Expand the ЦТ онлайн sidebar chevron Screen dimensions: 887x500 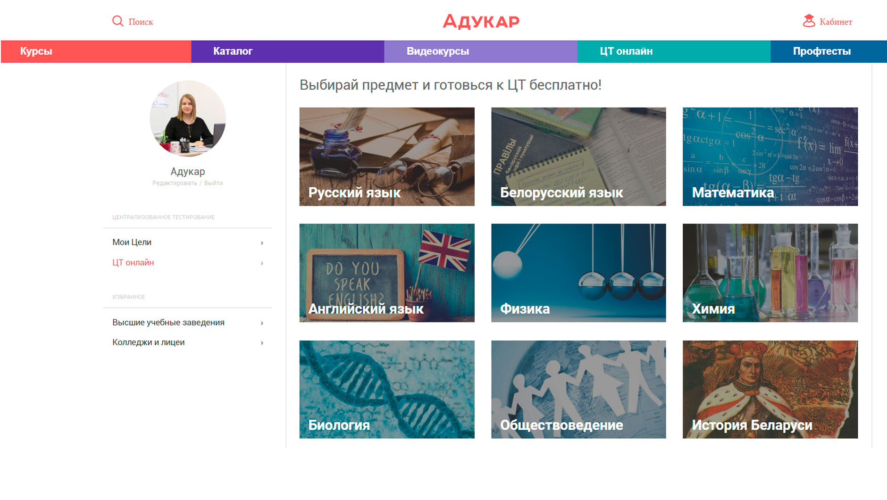(262, 263)
